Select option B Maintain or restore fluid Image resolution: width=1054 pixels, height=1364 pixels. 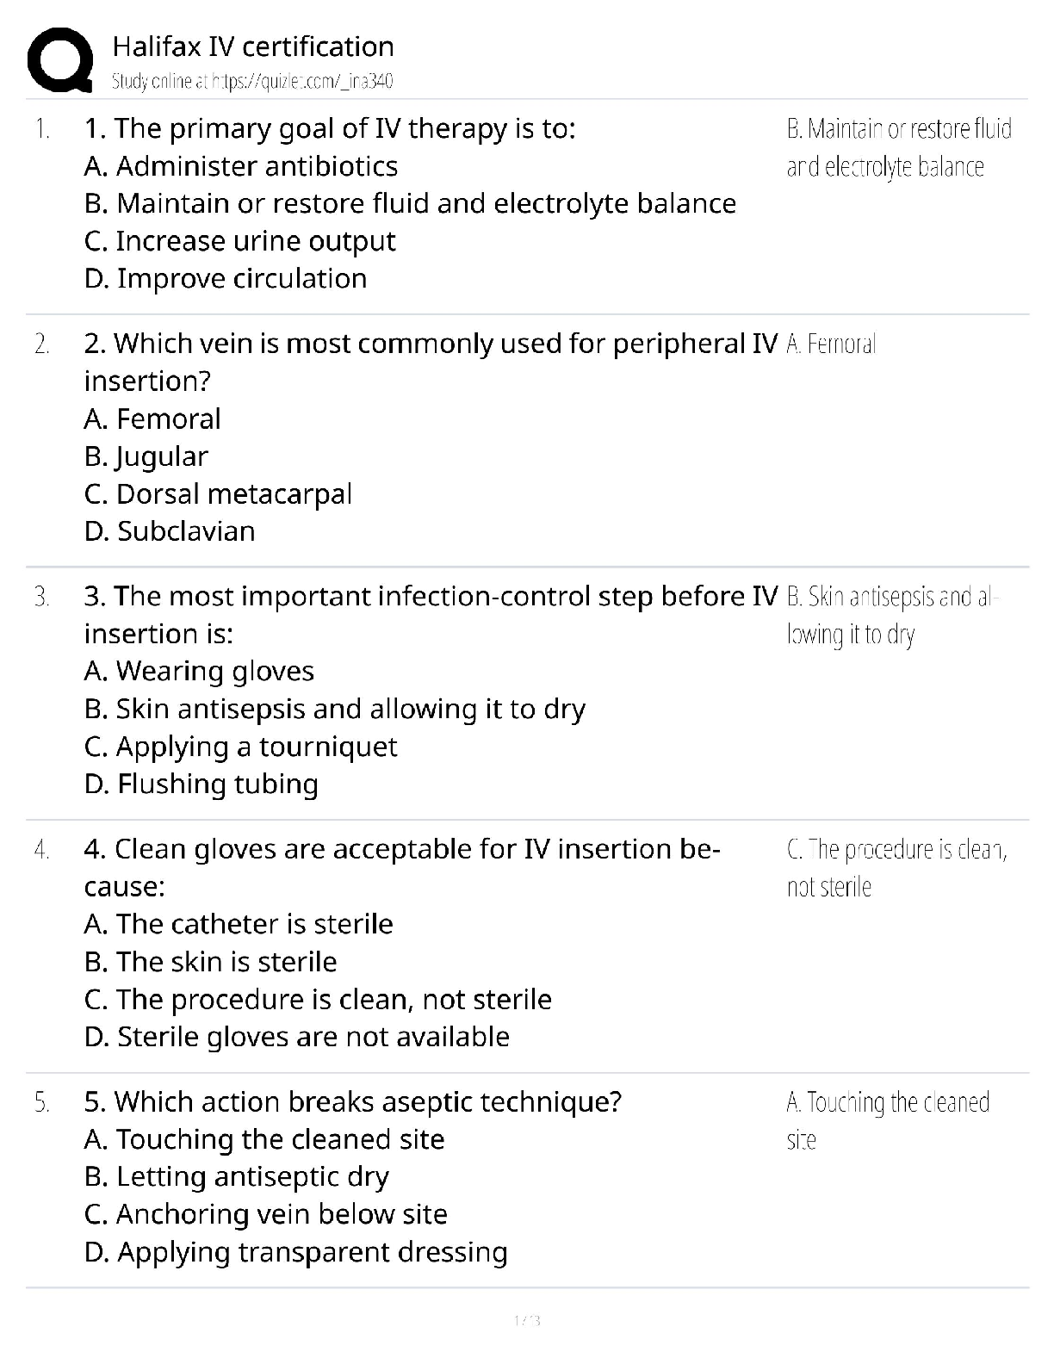pos(410,204)
